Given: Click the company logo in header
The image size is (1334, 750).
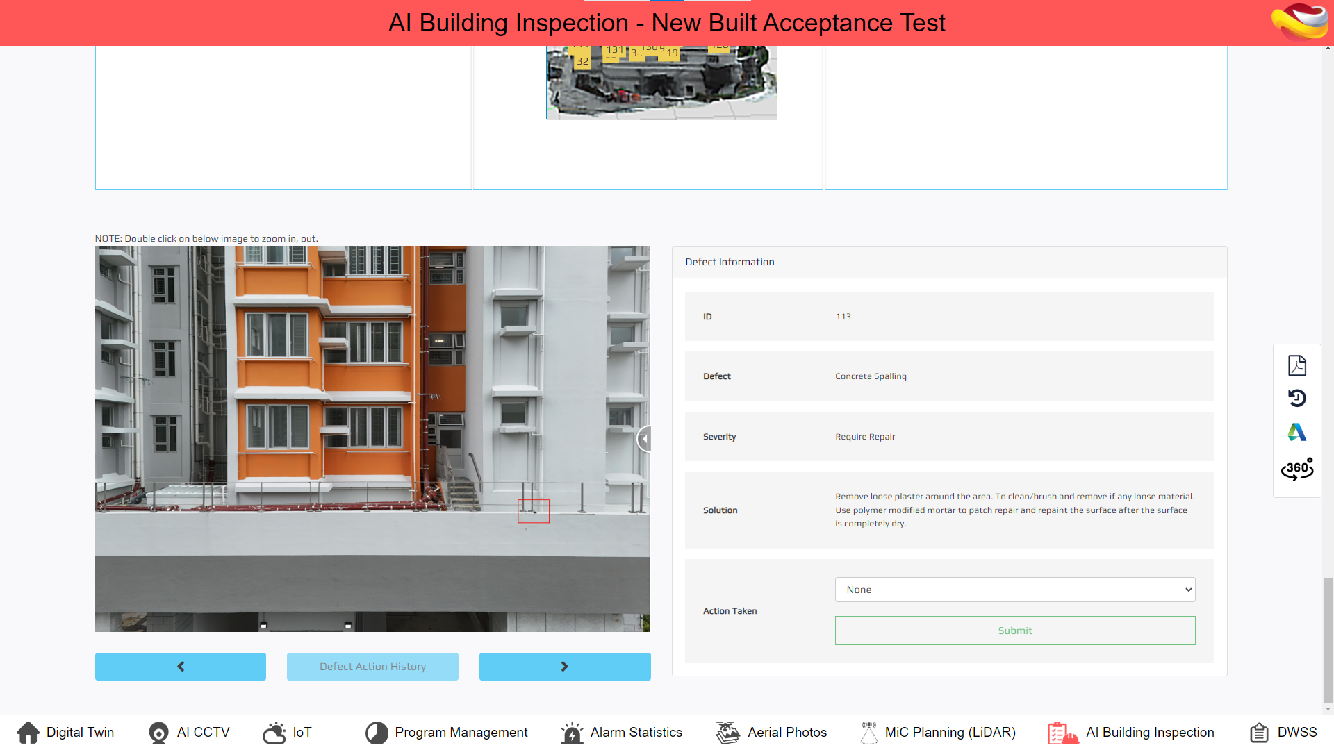Looking at the screenshot, I should 1299,22.
